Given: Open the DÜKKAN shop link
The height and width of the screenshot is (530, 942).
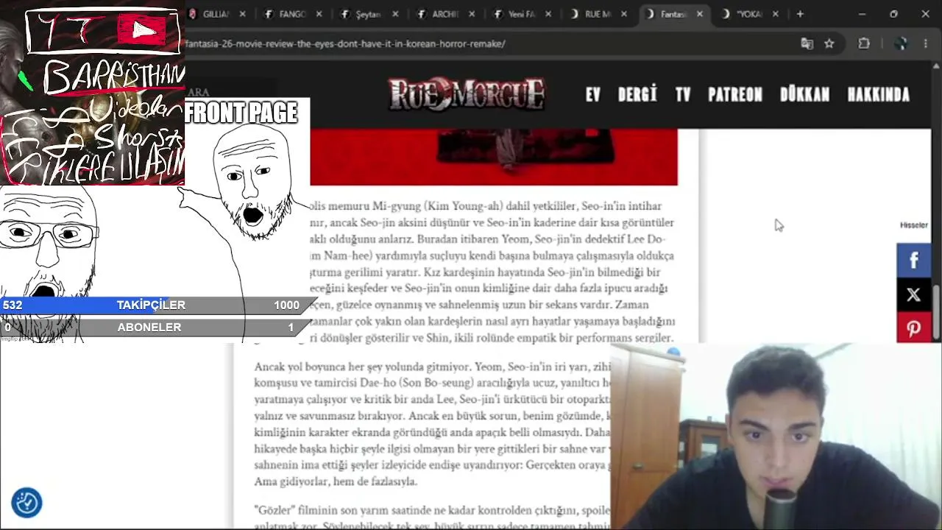Looking at the screenshot, I should point(804,95).
